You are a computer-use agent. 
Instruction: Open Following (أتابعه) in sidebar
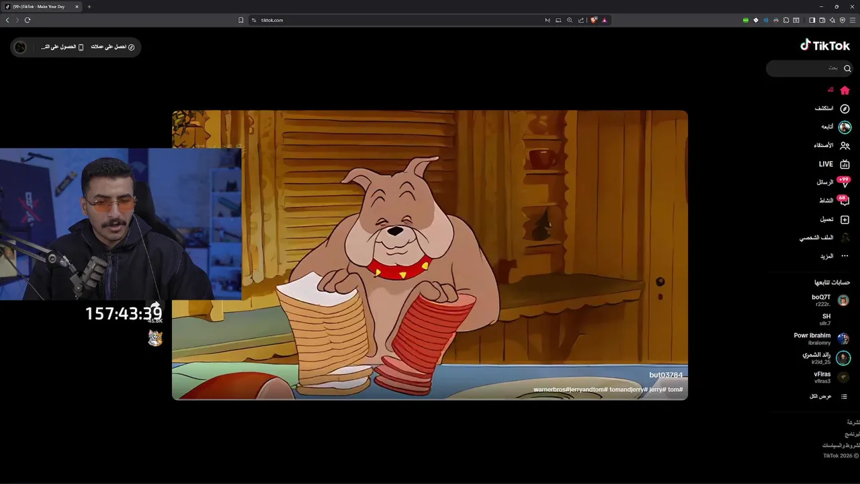coord(835,126)
